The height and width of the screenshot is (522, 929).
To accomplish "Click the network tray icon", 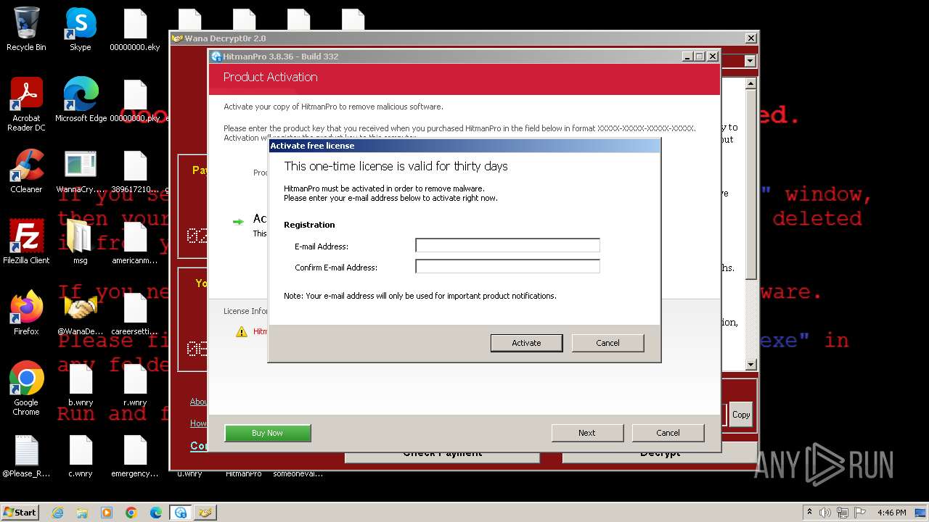I will [841, 513].
